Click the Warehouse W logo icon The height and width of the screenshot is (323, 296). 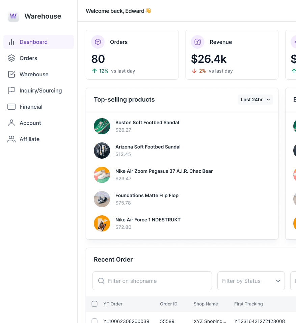pyautogui.click(x=14, y=16)
